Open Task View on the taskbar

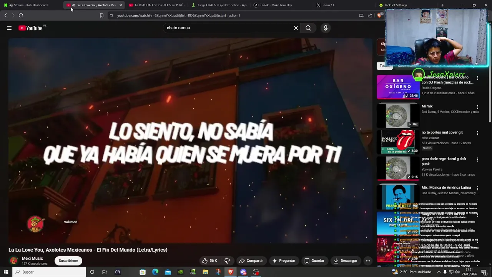105,272
